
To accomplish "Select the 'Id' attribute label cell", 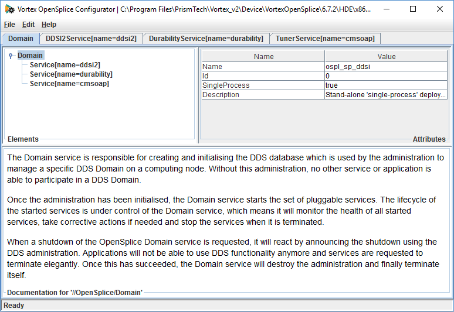I will pyautogui.click(x=263, y=76).
